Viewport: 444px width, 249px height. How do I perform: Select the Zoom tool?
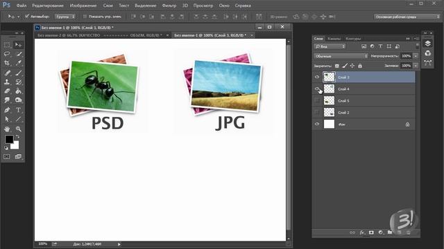[x=19, y=129]
